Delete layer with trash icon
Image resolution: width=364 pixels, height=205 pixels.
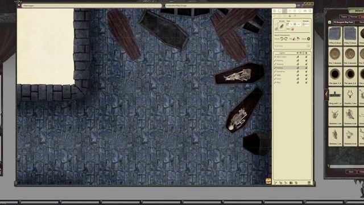(309, 183)
